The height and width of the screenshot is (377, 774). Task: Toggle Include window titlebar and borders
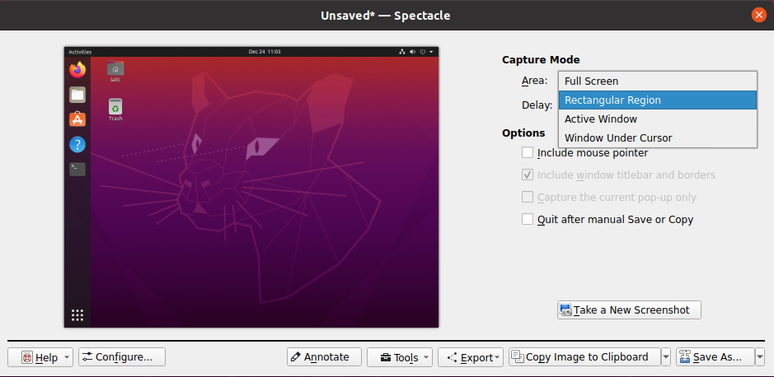(x=528, y=175)
